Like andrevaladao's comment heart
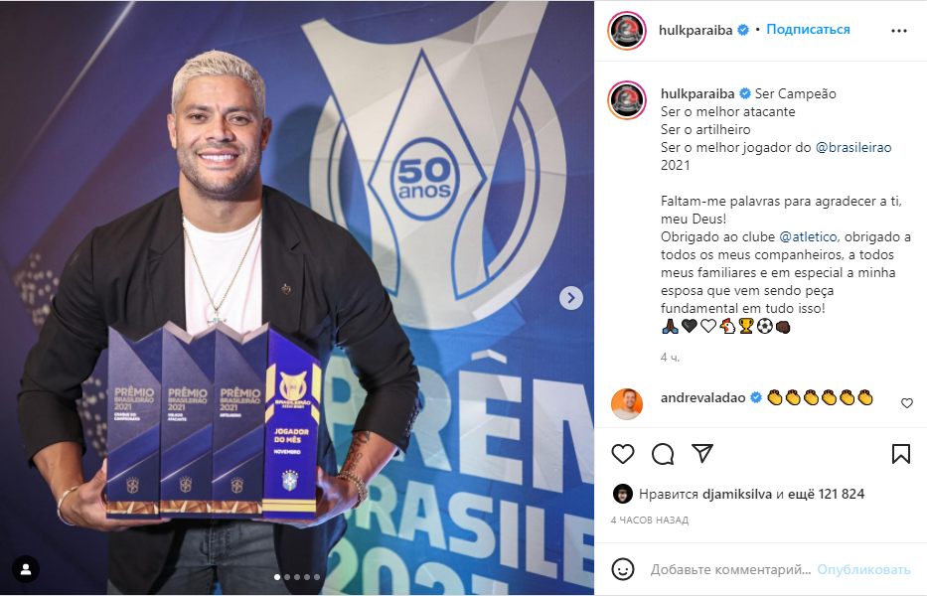The height and width of the screenshot is (596, 927). 907,403
